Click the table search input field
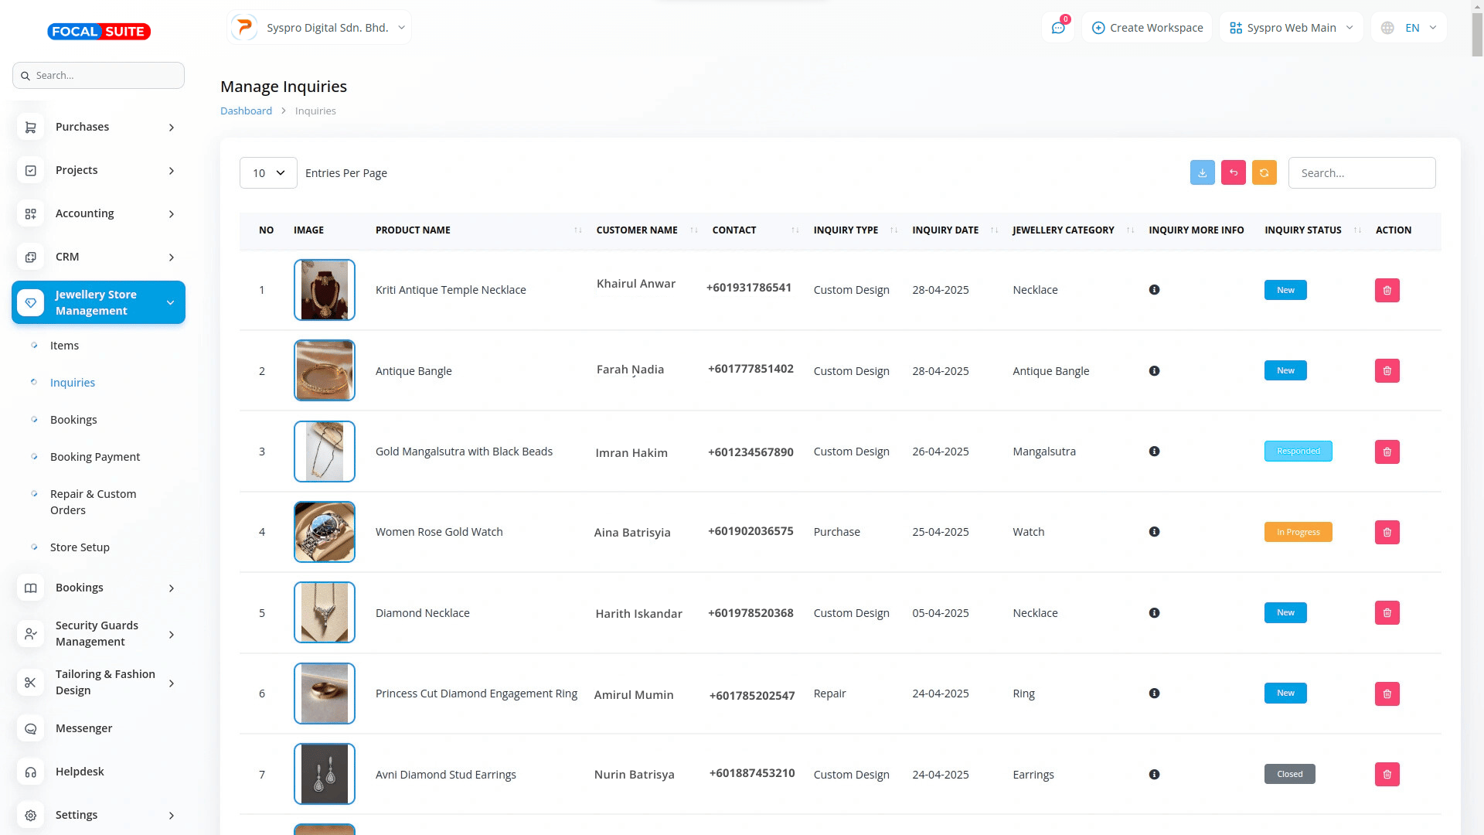1484x835 pixels. [x=1361, y=173]
